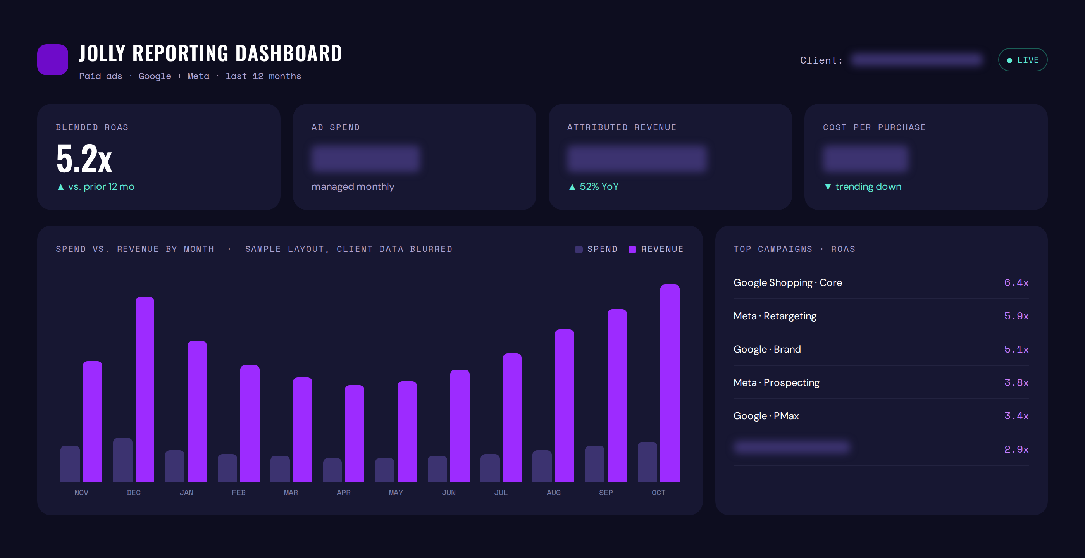Click the JAN revenue bar
Viewport: 1085px width, 558px height.
pos(197,412)
